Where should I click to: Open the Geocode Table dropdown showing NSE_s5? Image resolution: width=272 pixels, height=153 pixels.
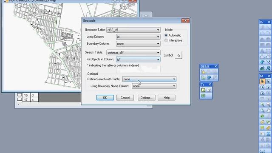(133, 30)
